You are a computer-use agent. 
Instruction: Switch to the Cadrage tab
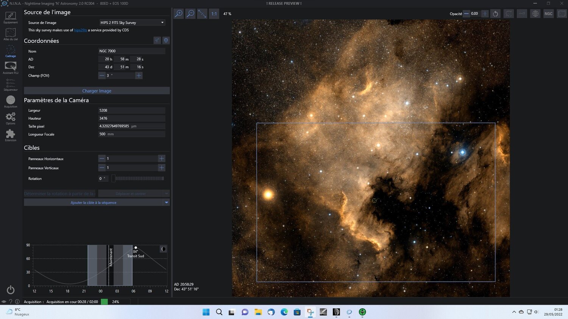point(10,51)
